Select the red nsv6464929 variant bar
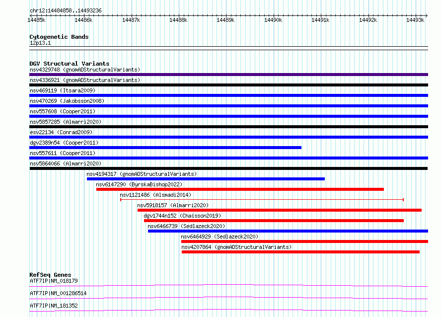The image size is (442, 317). click(305, 241)
